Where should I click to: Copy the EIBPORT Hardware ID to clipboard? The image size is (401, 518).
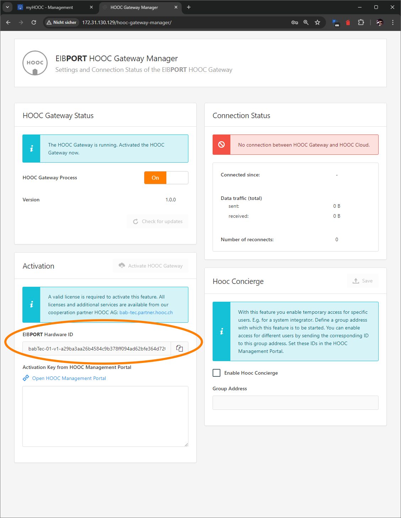[x=180, y=349]
